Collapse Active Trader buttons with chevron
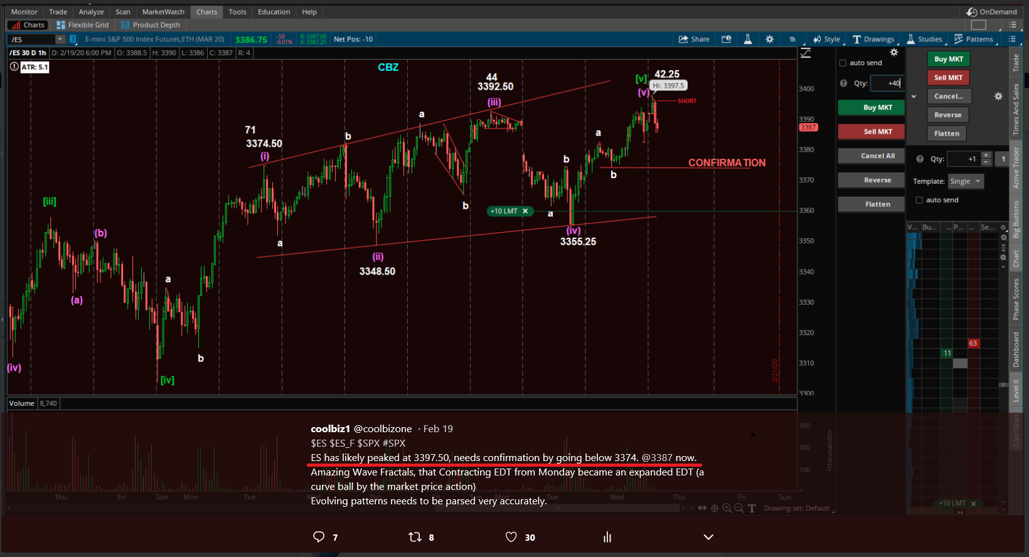Image resolution: width=1029 pixels, height=557 pixels. pos(914,97)
